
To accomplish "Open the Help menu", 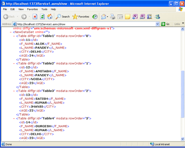I will [x=53, y=9].
